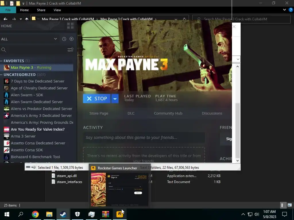Open Steam from the taskbar
The height and width of the screenshot is (220, 294).
tap(63, 214)
